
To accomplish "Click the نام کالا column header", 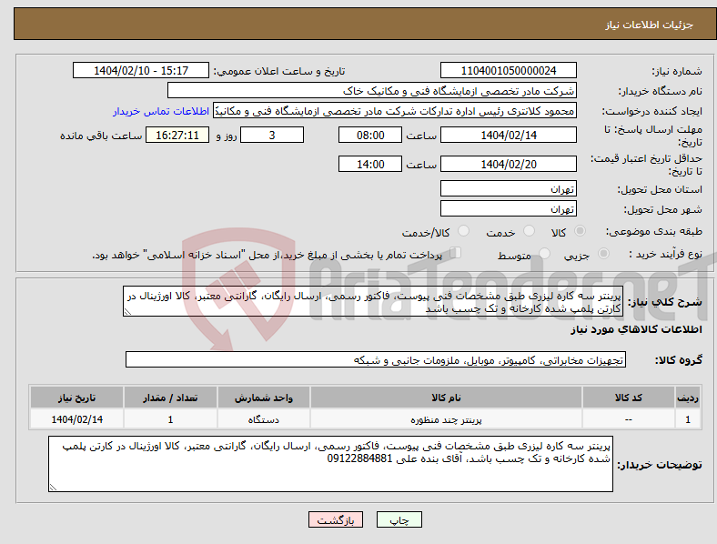I will [x=446, y=398].
